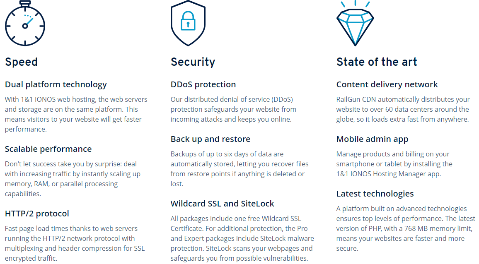479x264 pixels.
Task: Click the paragraph about the IONOS Hosting Manager app
Action: pyautogui.click(x=394, y=164)
